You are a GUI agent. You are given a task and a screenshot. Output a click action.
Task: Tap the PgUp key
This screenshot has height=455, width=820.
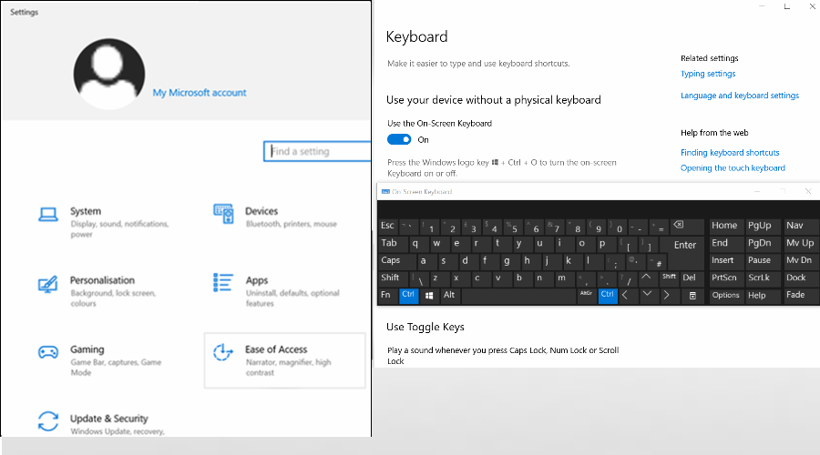coord(763,227)
